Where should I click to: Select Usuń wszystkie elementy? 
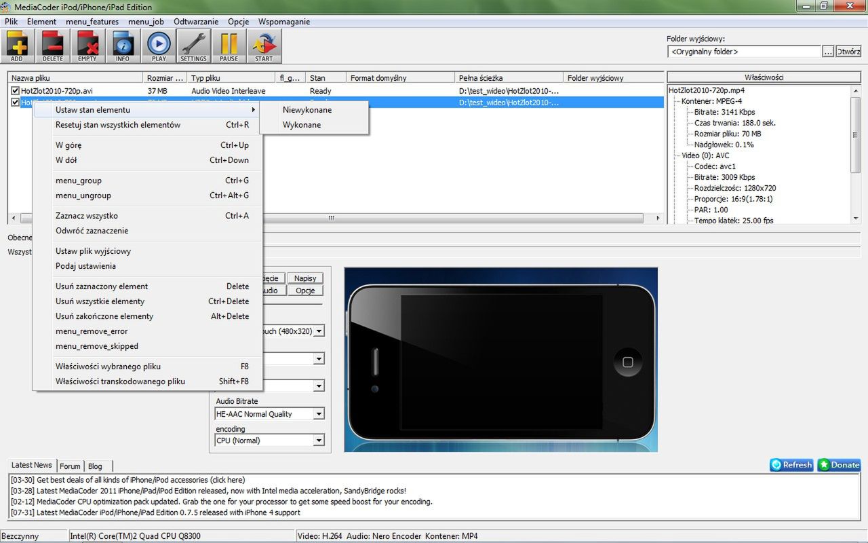[x=146, y=301]
